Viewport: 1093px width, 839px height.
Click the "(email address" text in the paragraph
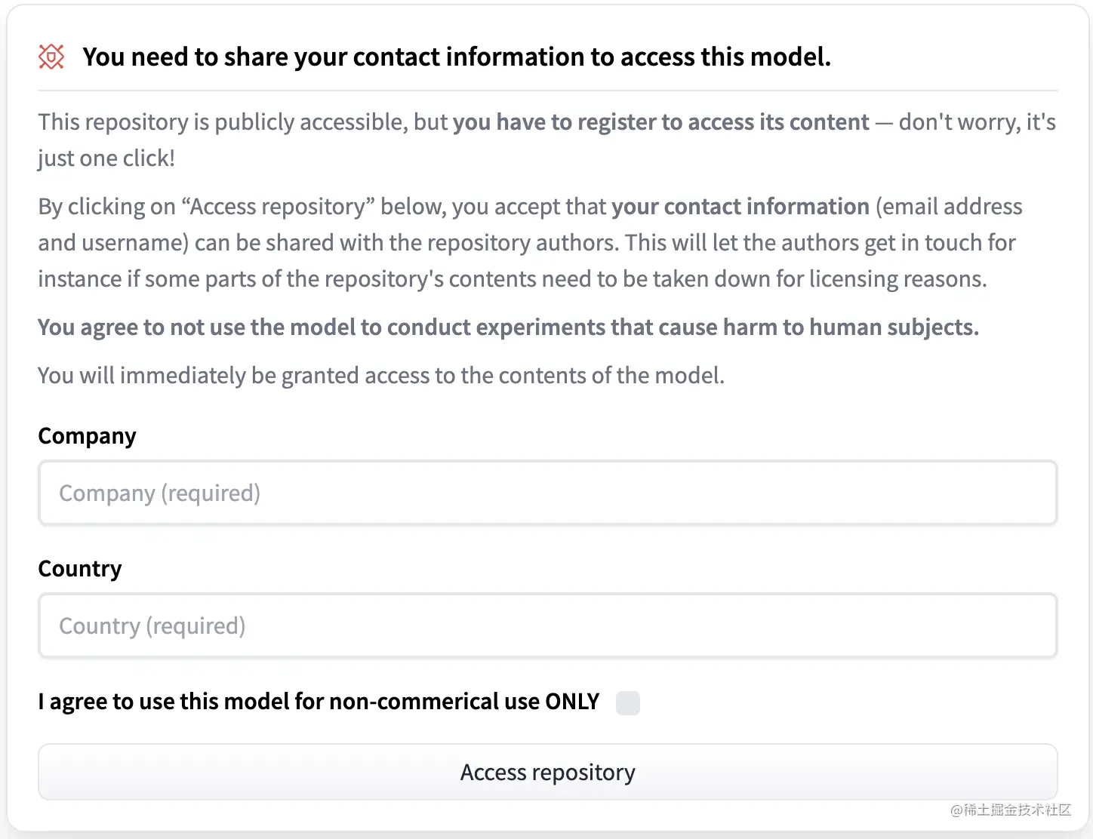click(949, 207)
